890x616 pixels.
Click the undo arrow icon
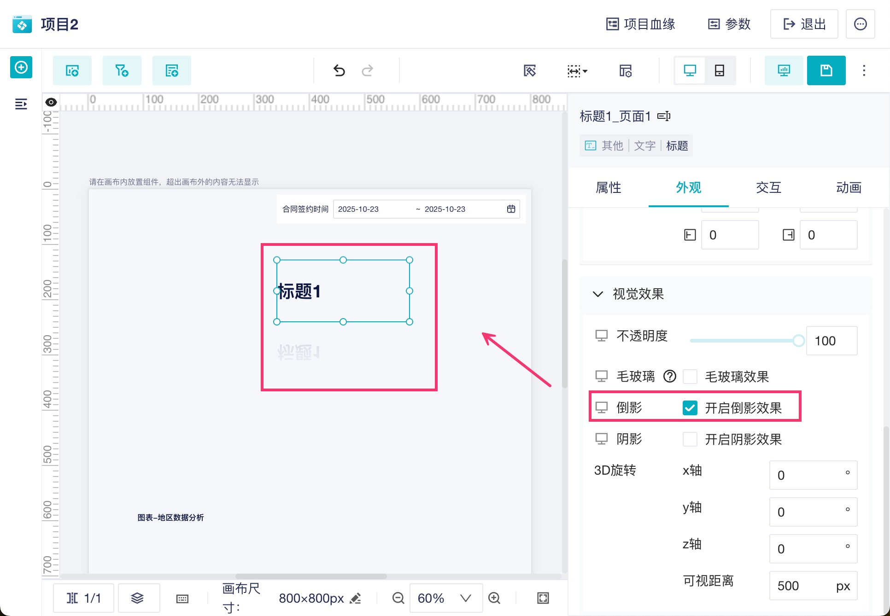pos(339,70)
